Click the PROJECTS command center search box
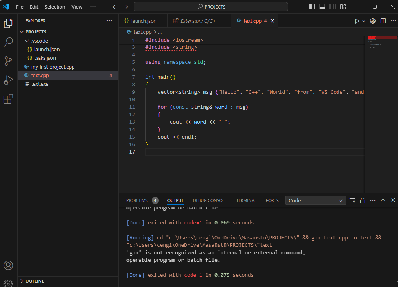 [x=211, y=7]
